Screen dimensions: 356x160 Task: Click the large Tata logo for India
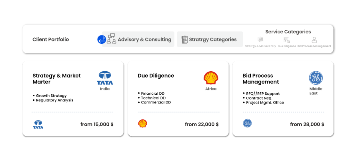pyautogui.click(x=105, y=78)
